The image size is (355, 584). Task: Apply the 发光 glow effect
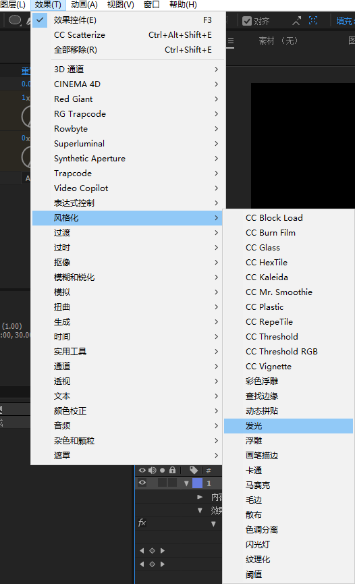click(288, 426)
